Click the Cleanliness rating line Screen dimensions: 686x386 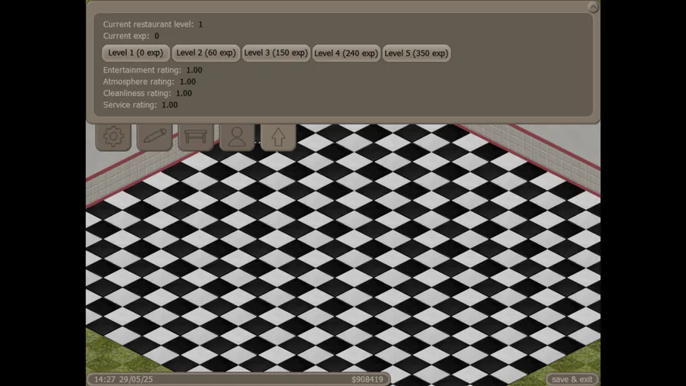[x=147, y=93]
